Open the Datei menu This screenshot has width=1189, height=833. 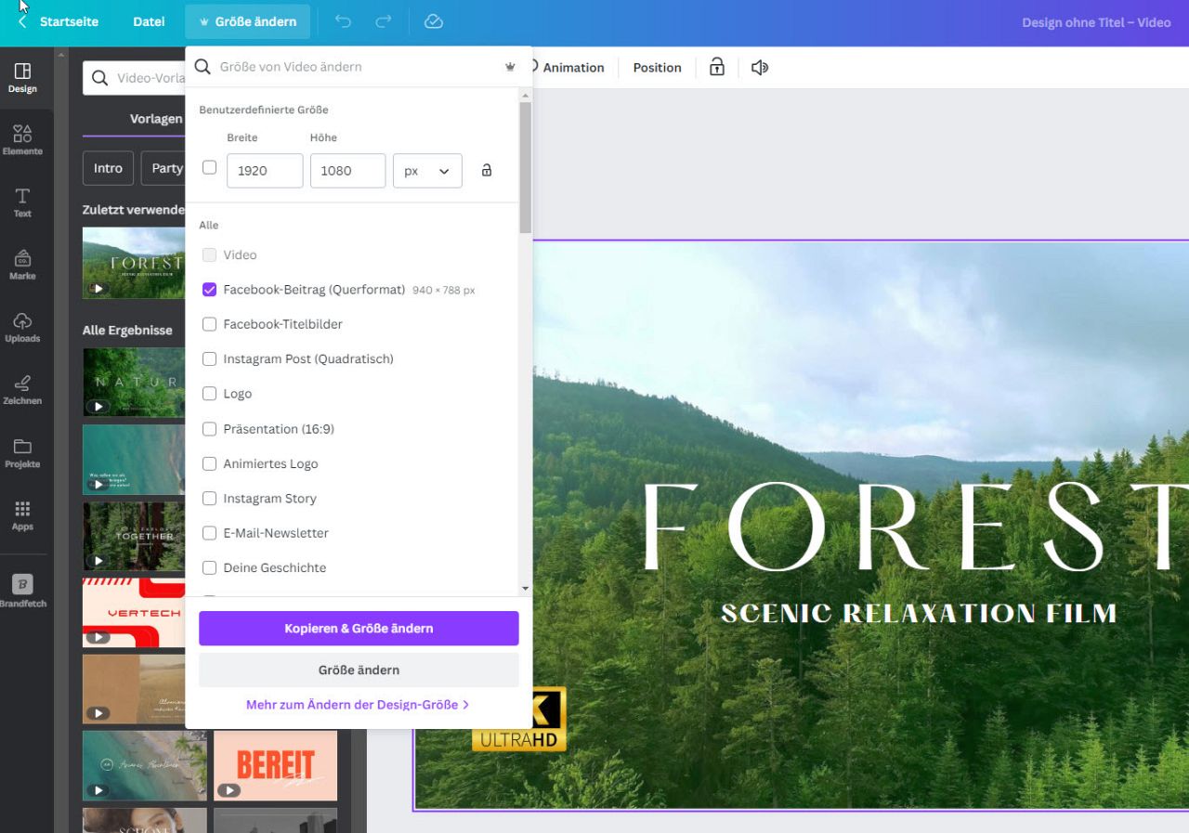click(x=149, y=21)
